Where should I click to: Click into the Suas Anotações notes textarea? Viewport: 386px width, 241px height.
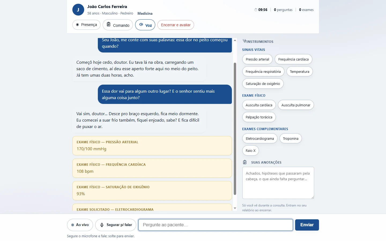tap(278, 183)
